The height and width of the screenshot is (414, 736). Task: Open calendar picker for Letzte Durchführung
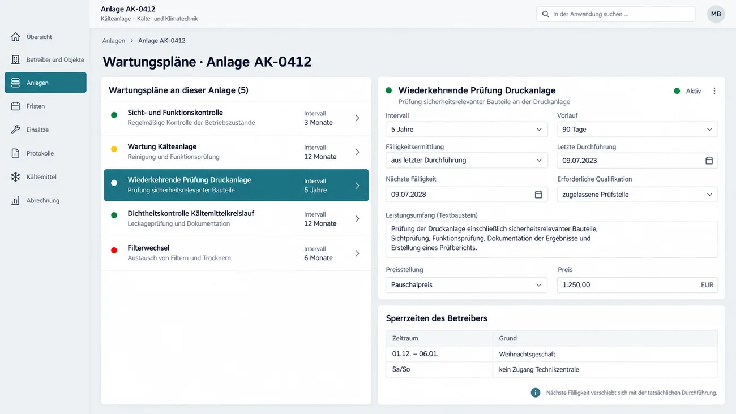pos(709,161)
